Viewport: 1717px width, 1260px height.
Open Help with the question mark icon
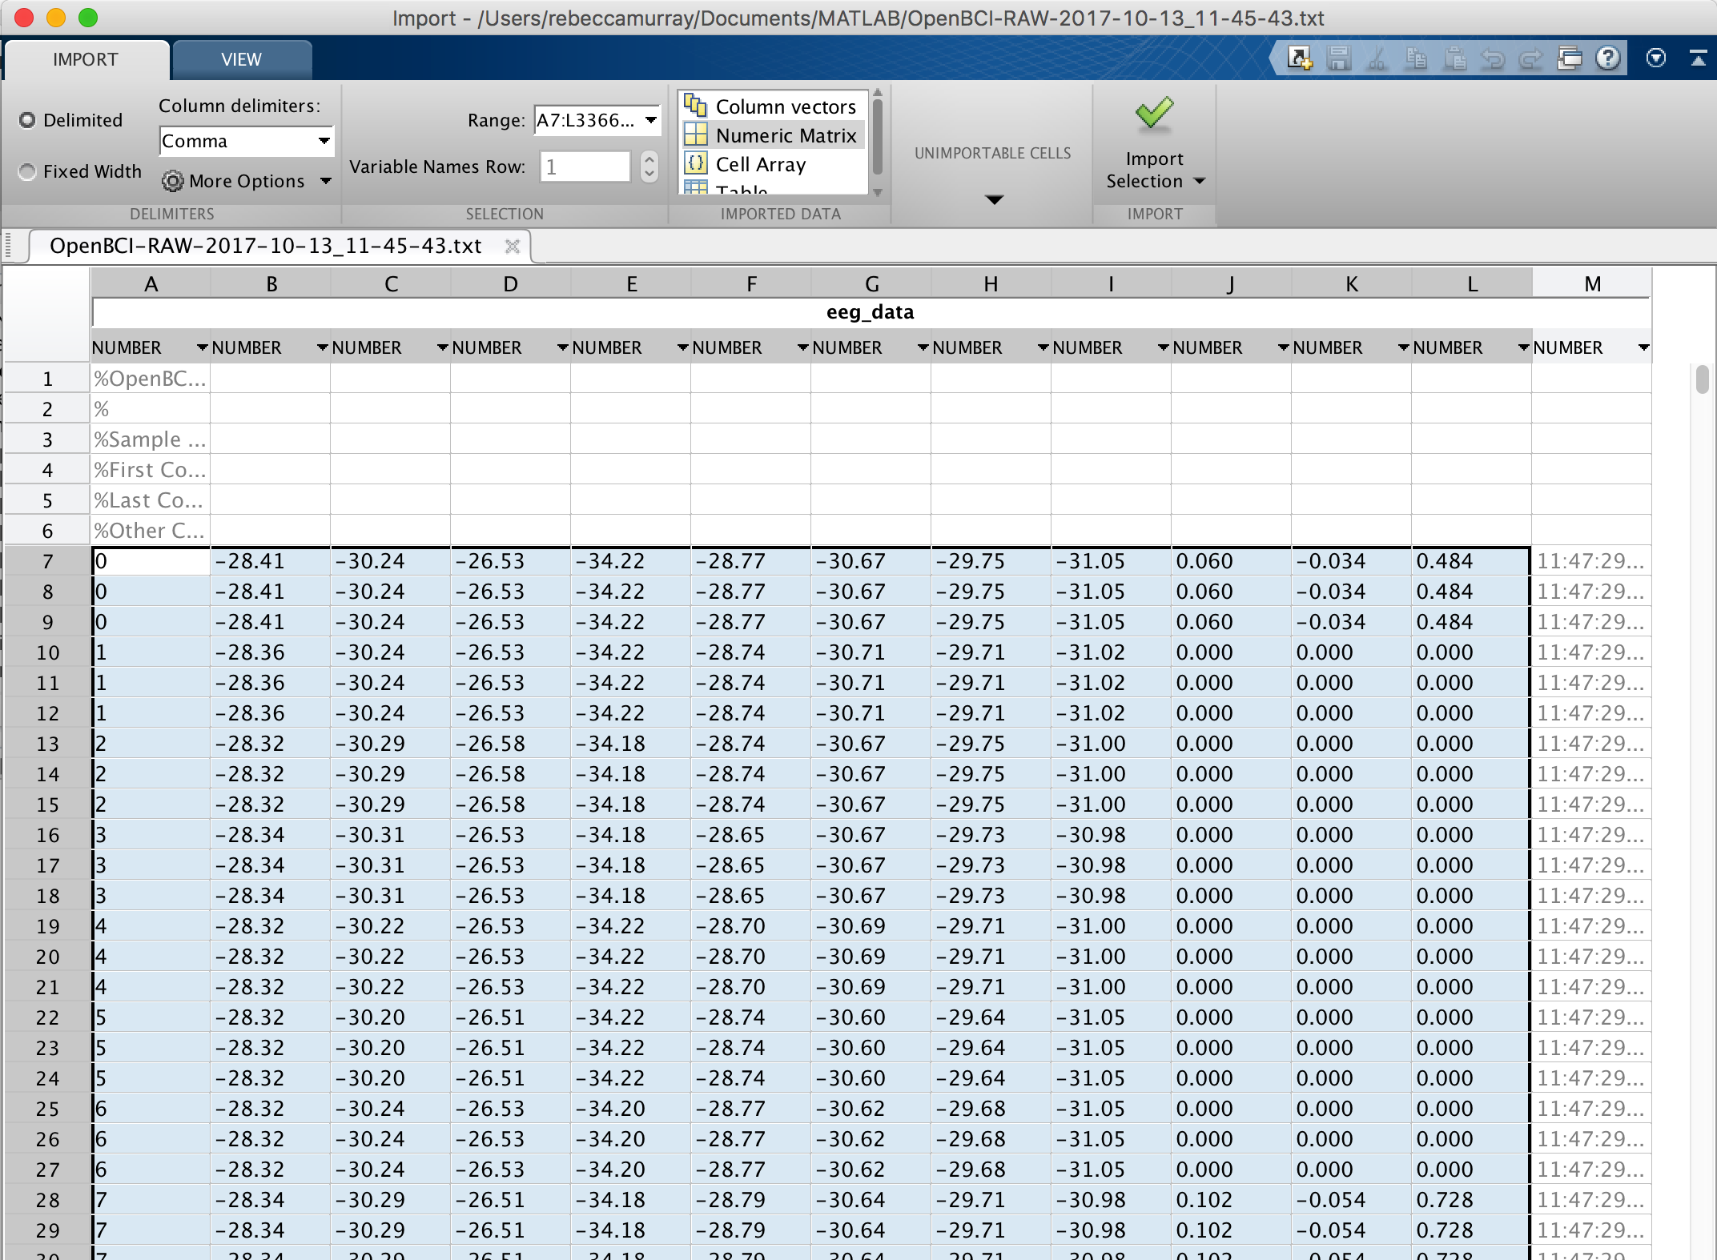[x=1608, y=58]
